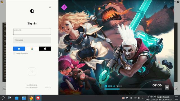
Task: Open Can't sign in link
Action: point(32,85)
